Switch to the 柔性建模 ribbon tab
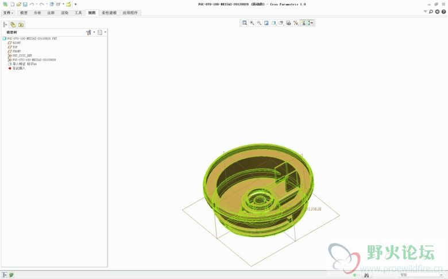 point(109,13)
